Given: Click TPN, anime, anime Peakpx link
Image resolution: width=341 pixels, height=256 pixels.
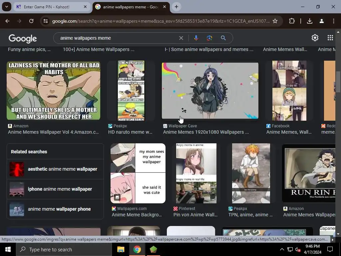Looking at the screenshot, I should pyautogui.click(x=250, y=215).
